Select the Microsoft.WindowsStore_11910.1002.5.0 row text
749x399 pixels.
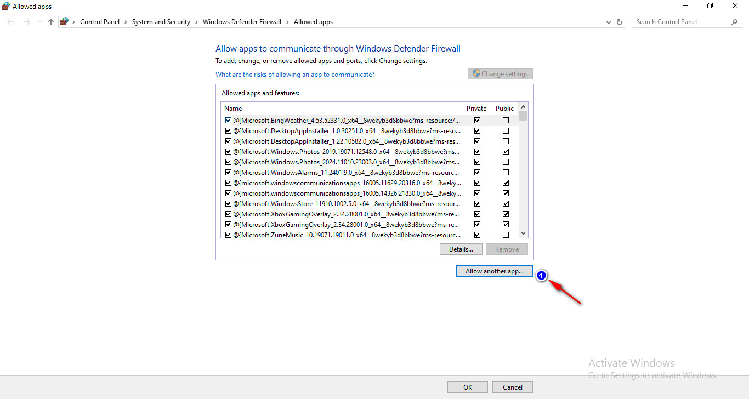click(346, 203)
